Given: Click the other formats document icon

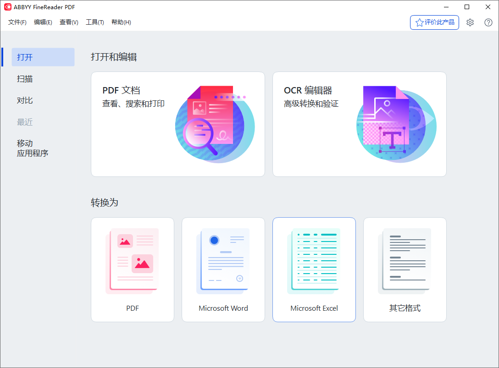Looking at the screenshot, I should point(405,261).
